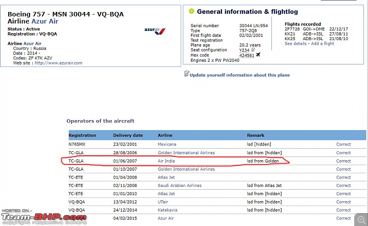Open the Katekavia airline link

167,210
